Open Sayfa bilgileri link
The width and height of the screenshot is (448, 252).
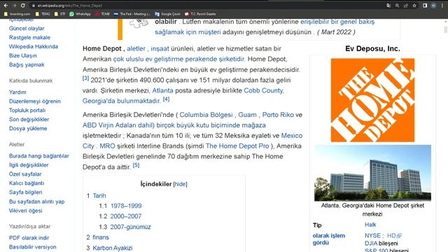(x=25, y=192)
